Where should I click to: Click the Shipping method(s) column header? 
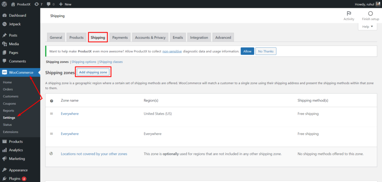coord(313,100)
